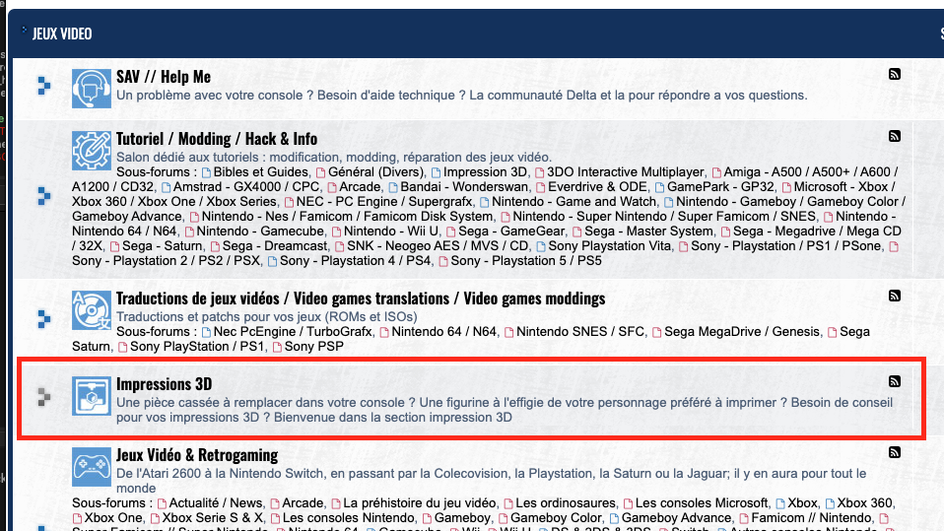Click the Jeux Vidéo & Retrogaming gamepad icon
944x531 pixels.
92,467
